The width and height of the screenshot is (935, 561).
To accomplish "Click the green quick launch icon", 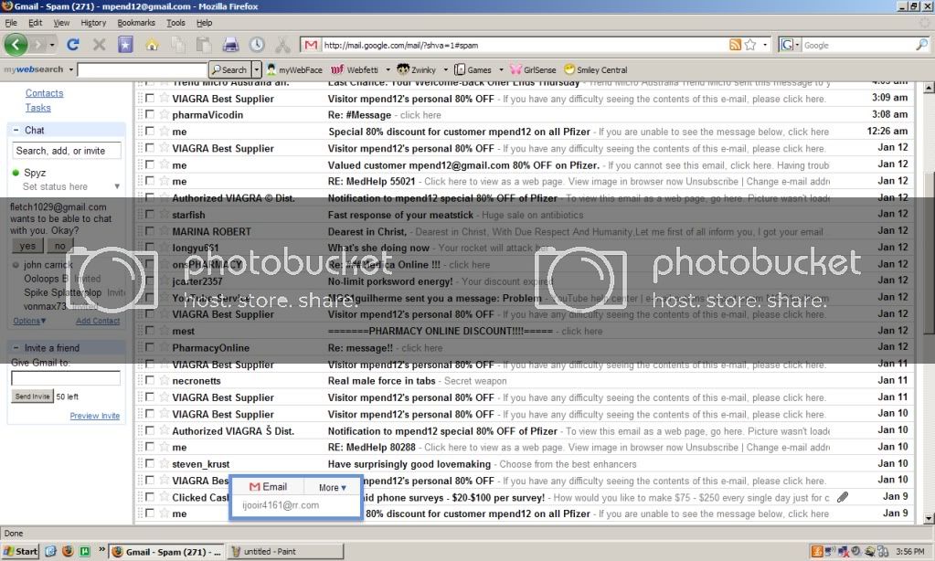I will point(85,552).
